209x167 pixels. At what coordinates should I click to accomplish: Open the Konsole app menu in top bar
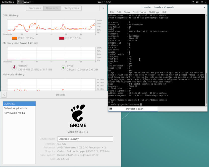point(26,2)
